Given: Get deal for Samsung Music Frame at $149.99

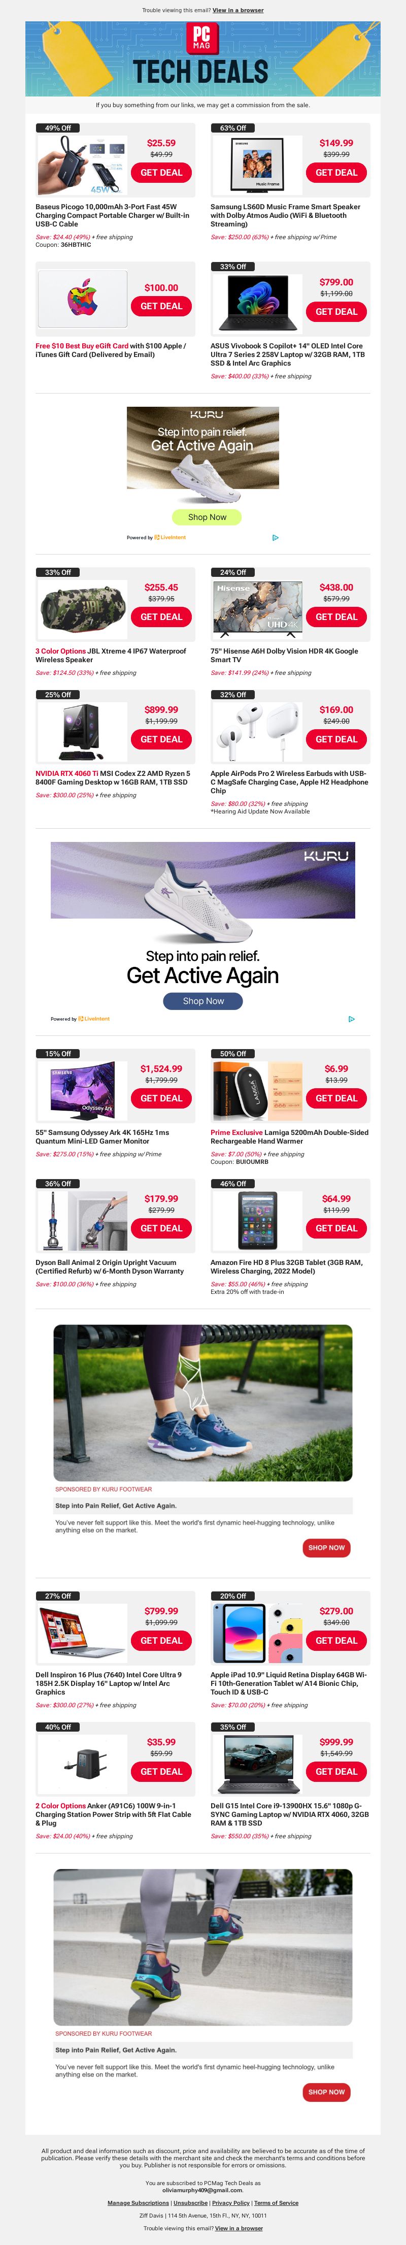Looking at the screenshot, I should point(336,173).
